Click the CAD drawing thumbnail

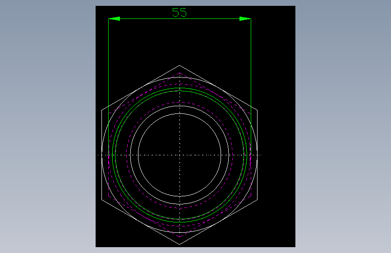[196, 126]
